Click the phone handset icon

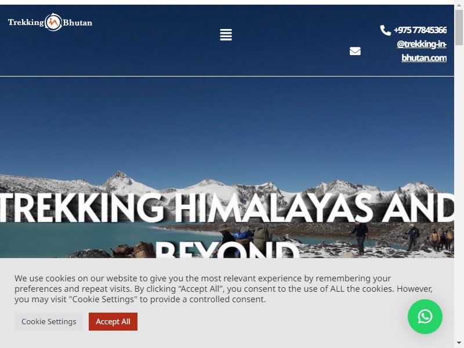tap(386, 30)
